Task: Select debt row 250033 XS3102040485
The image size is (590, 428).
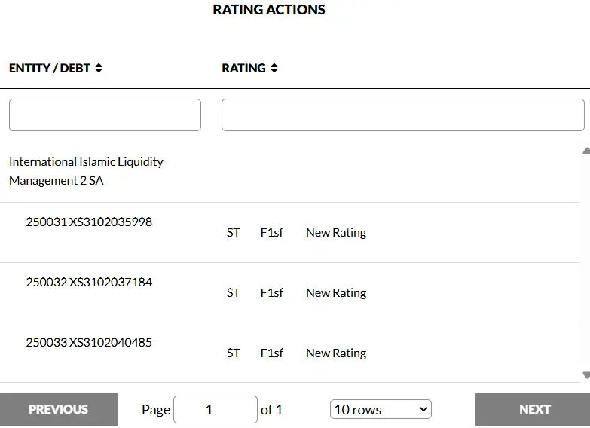Action: [x=89, y=343]
